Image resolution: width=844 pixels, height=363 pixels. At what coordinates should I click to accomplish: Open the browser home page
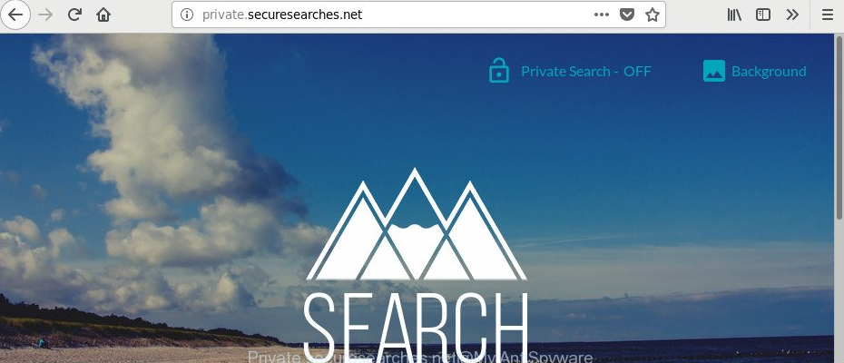click(103, 15)
